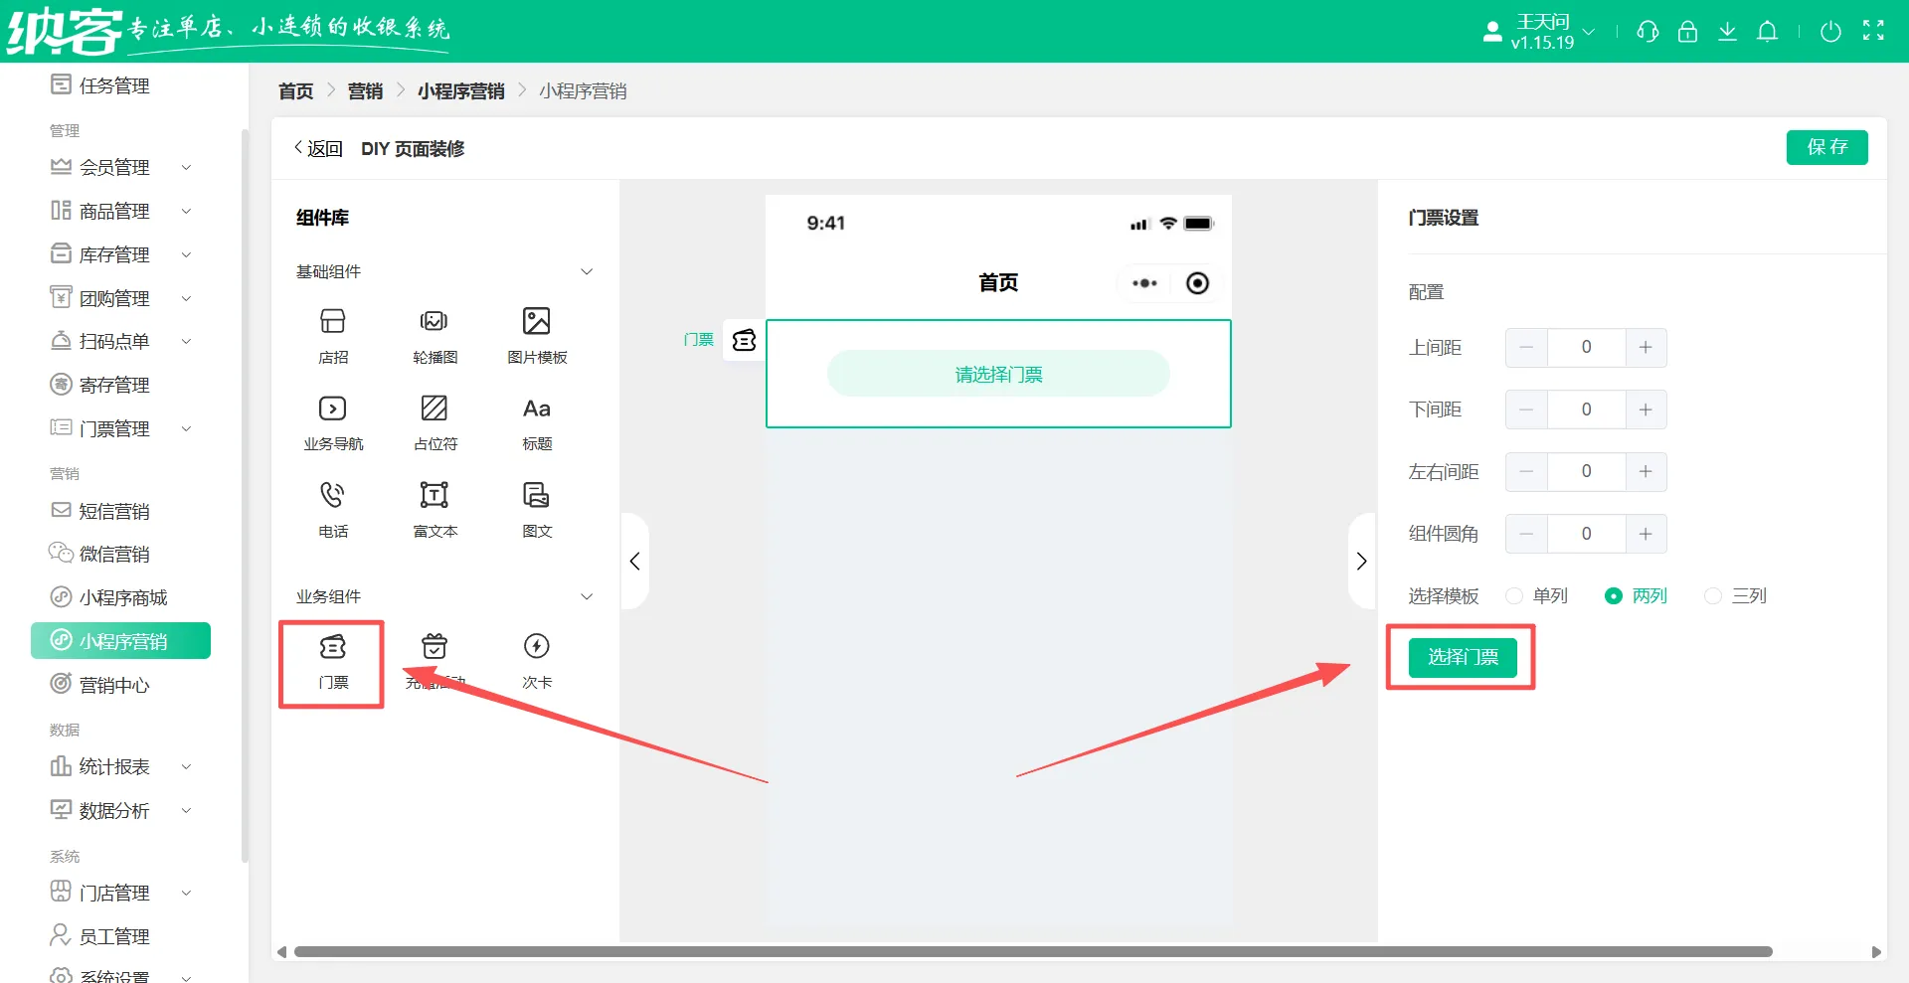Increase 上间距 with the plus button
1909x983 pixels.
click(1646, 348)
